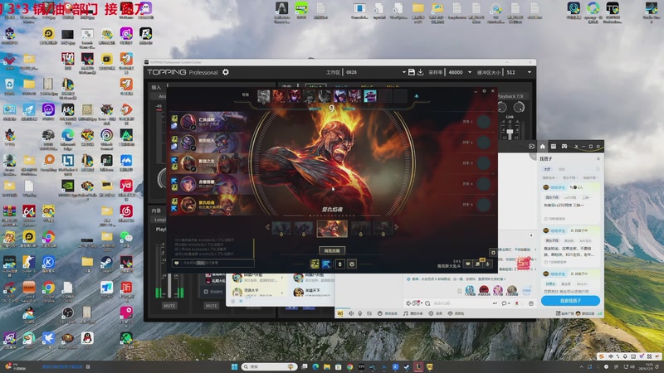Viewport: 664px width, 373px height.
Task: Expand the workspace 0828 dropdown
Action: [404, 72]
